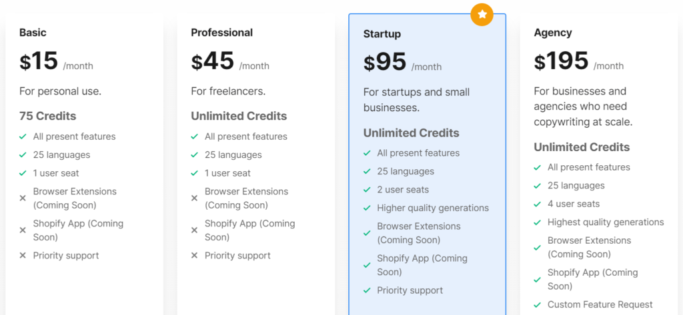The width and height of the screenshot is (683, 315).
Task: Click the orange star badge on Startup plan
Action: click(x=482, y=15)
